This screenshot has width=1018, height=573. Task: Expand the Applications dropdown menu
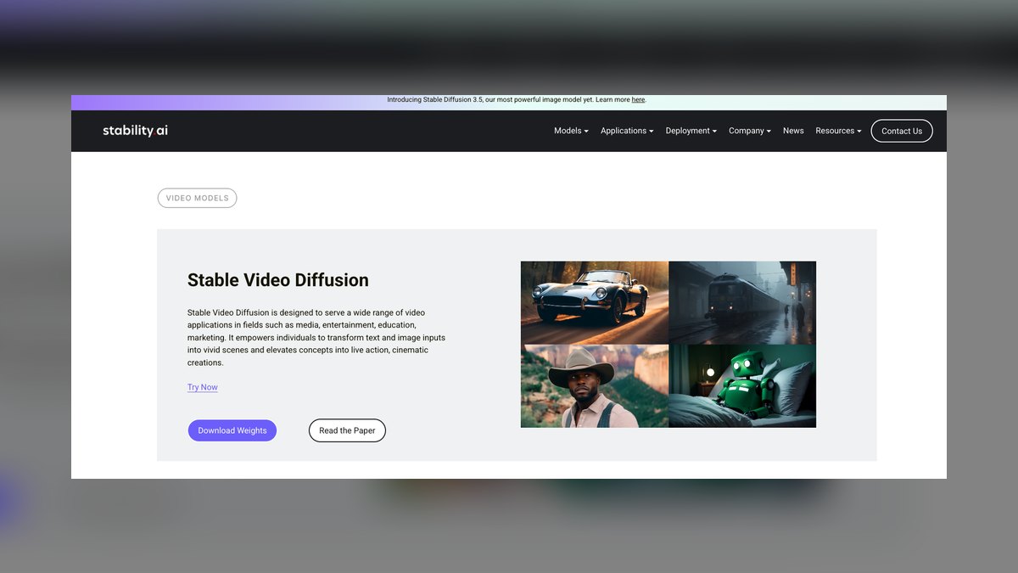click(627, 131)
